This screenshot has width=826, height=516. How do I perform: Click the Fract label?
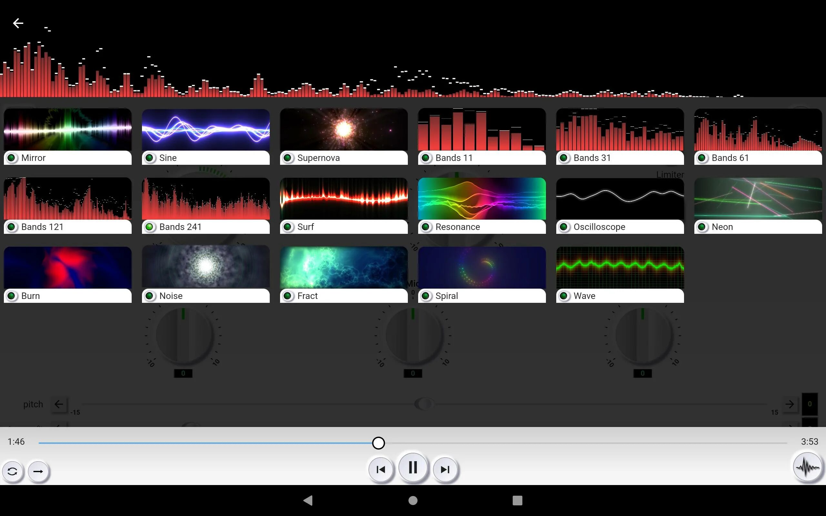coord(307,296)
